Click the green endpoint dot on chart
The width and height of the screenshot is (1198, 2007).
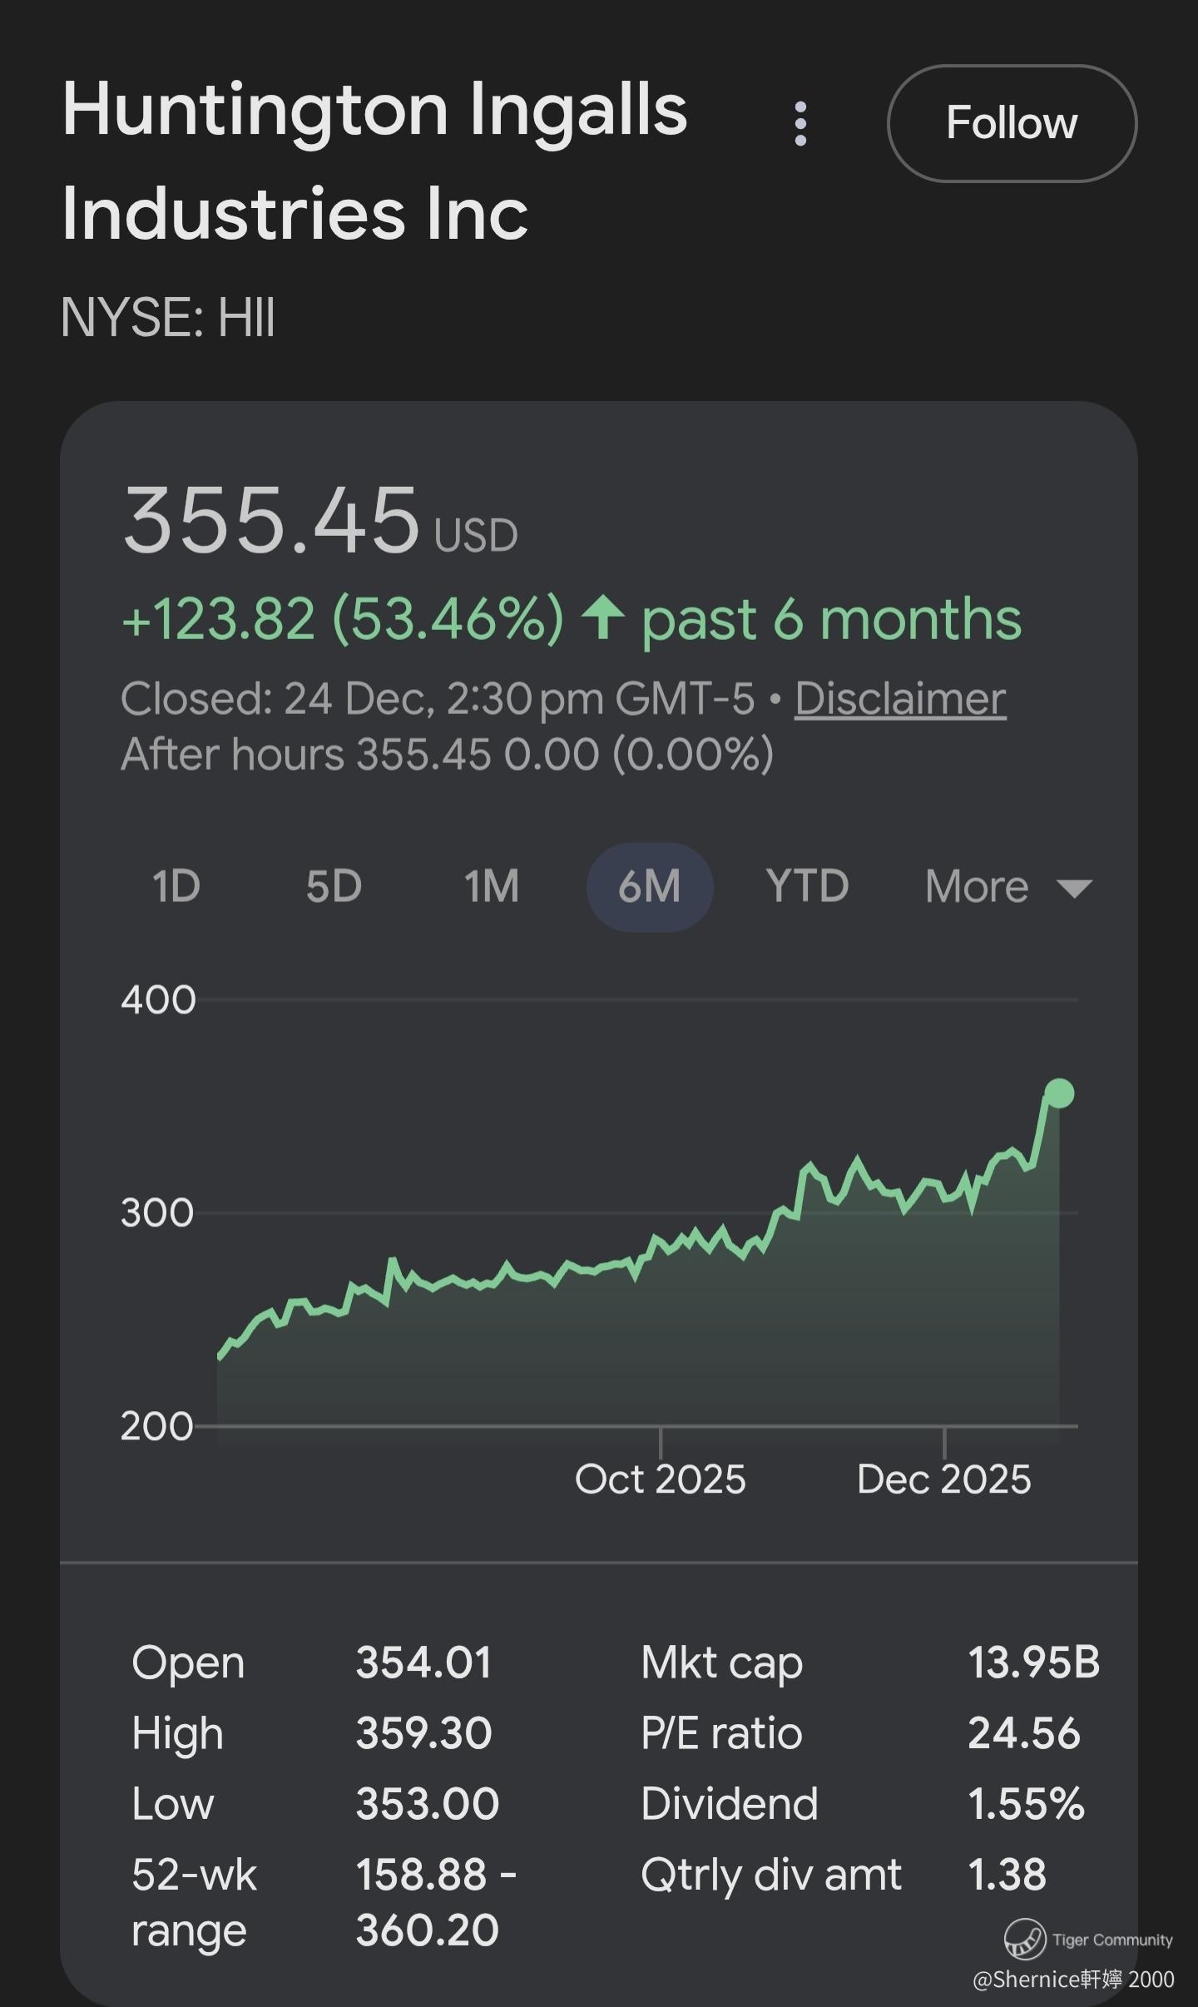[x=1059, y=1093]
